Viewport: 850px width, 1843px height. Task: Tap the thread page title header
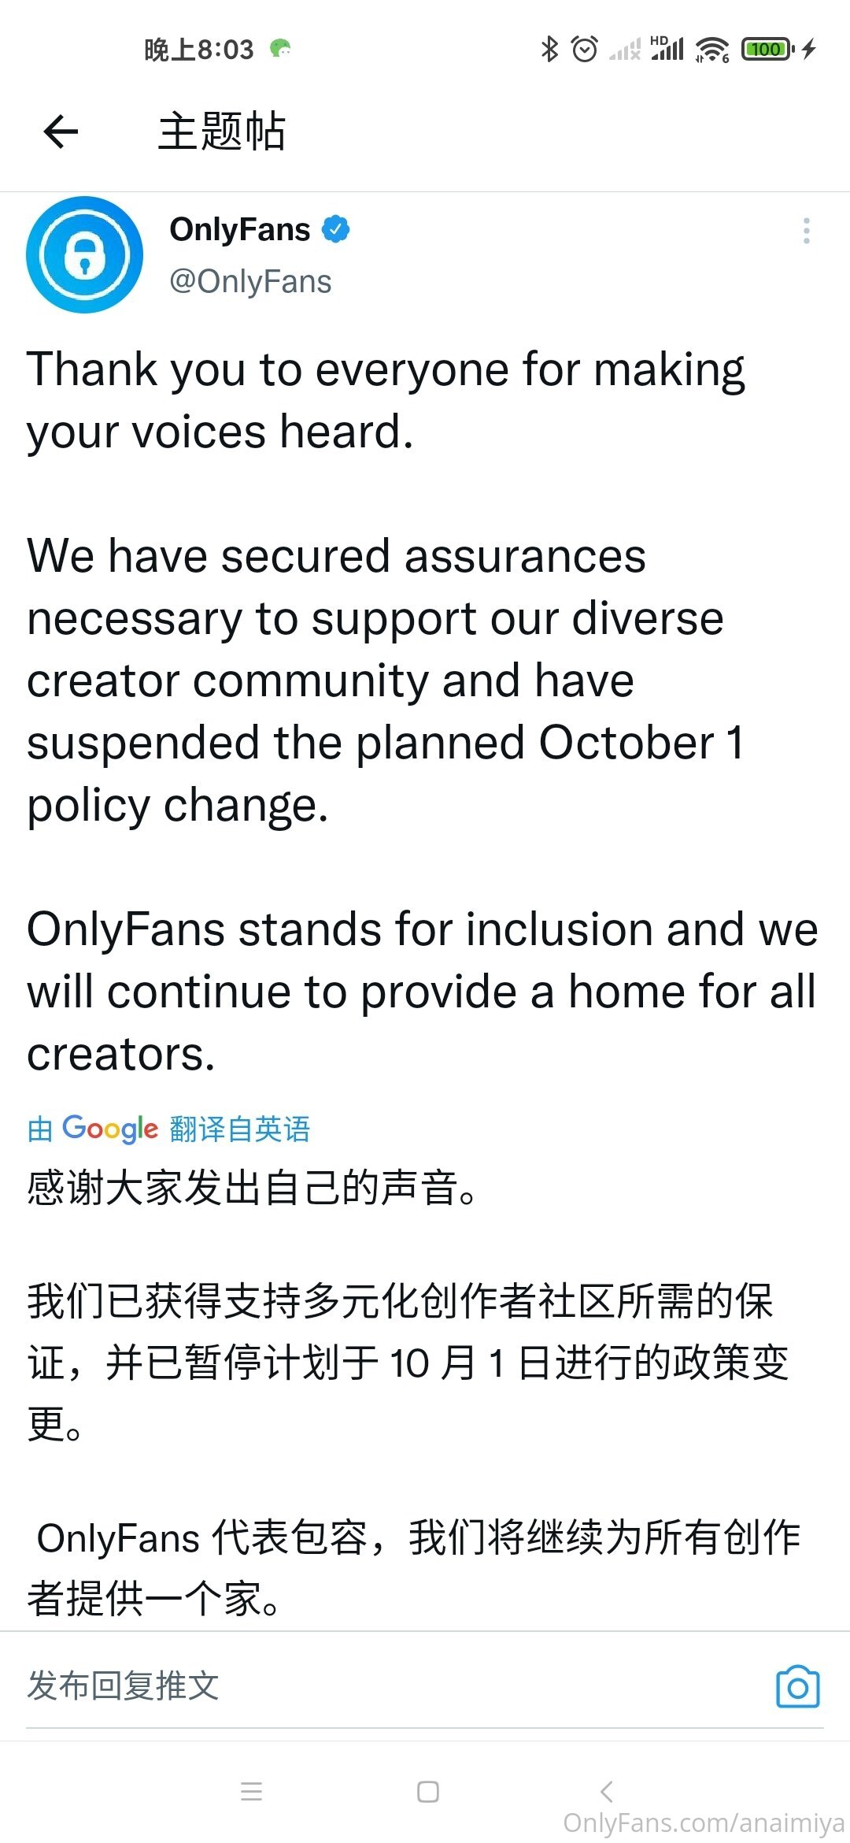click(x=221, y=131)
